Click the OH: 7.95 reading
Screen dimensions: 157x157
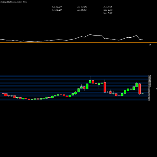coord(107,10)
